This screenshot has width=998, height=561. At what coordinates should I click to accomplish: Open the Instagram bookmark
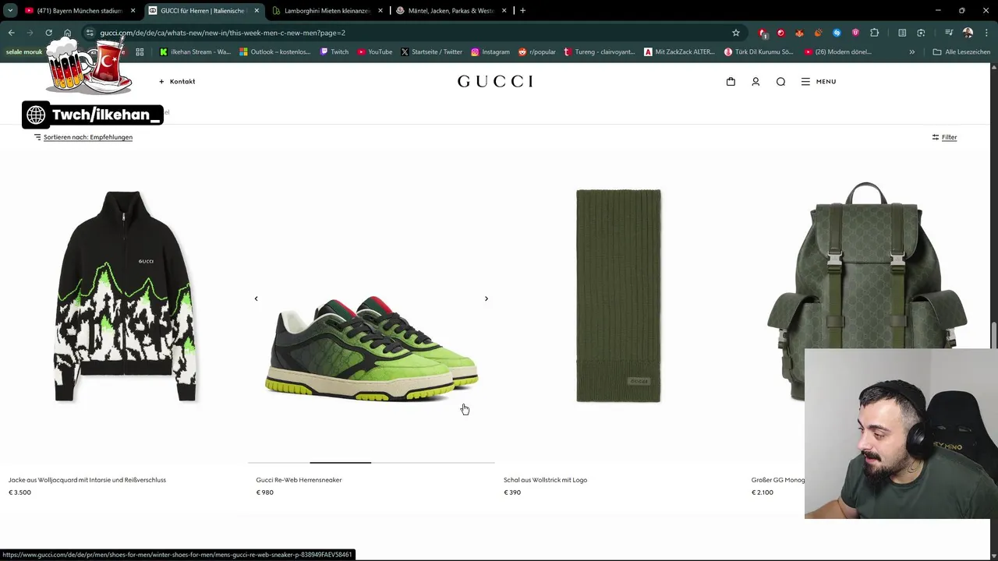(x=490, y=52)
